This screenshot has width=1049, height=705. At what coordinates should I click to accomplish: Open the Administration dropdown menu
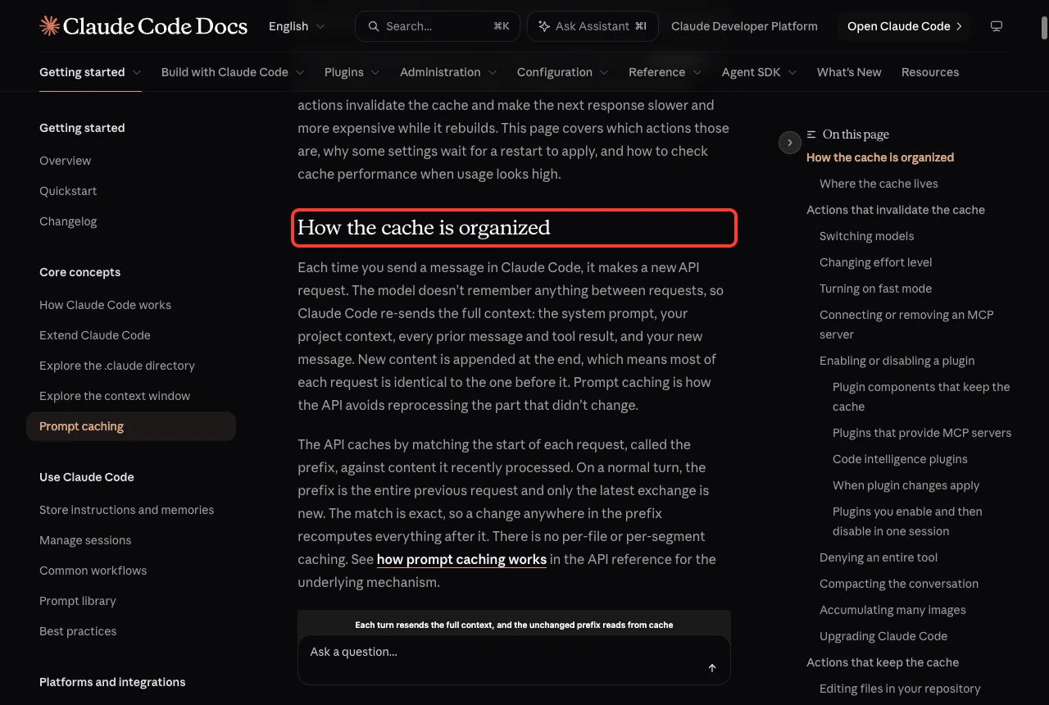click(x=448, y=72)
